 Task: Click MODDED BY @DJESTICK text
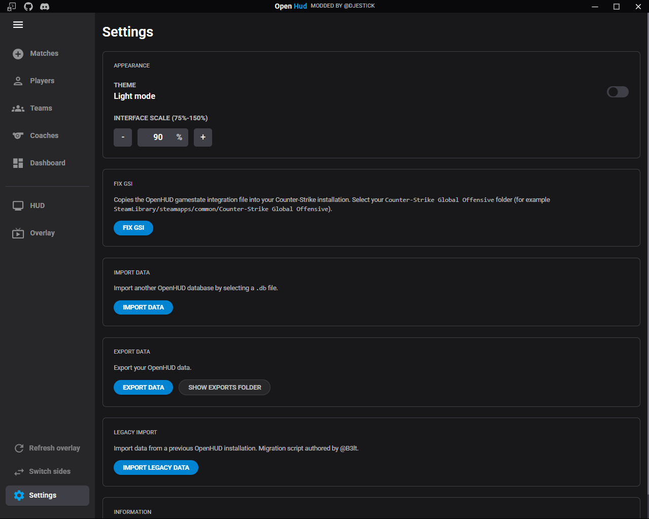(x=343, y=6)
